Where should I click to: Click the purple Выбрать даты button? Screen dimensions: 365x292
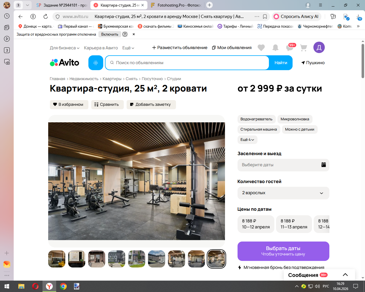point(283,251)
